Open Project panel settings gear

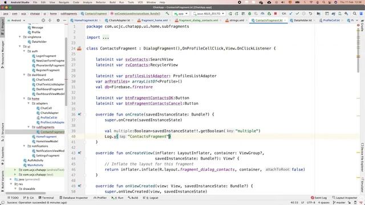[x=58, y=20]
